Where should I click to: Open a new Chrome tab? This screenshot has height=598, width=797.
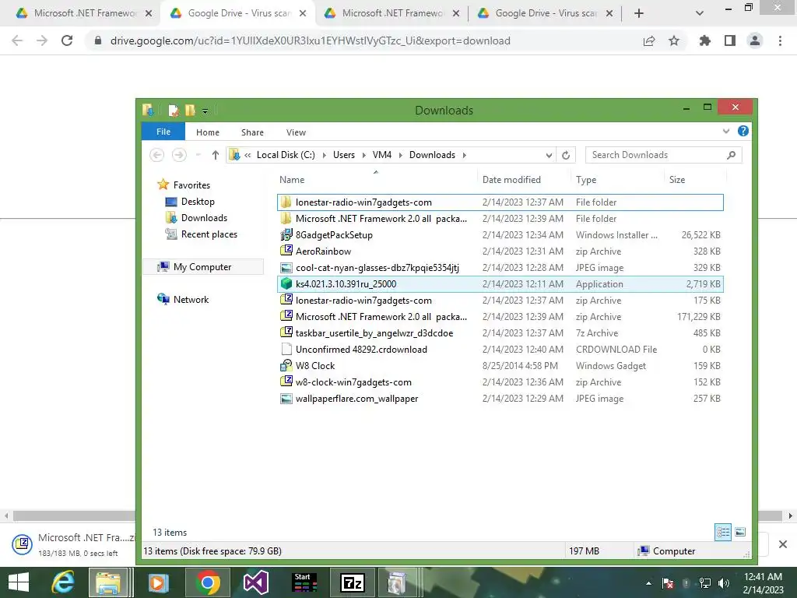click(639, 13)
